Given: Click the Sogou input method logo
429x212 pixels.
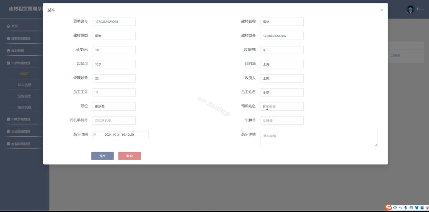Looking at the screenshot, I should [388, 207].
